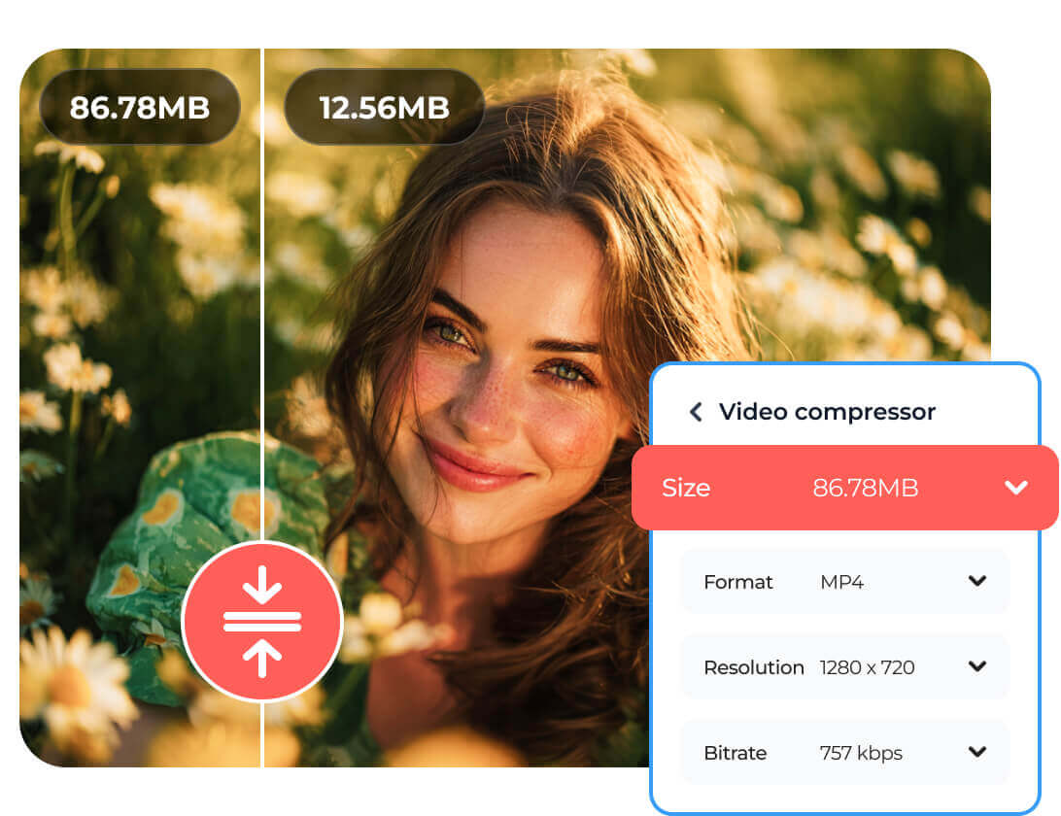Click the Video compressor panel title

[x=827, y=412]
